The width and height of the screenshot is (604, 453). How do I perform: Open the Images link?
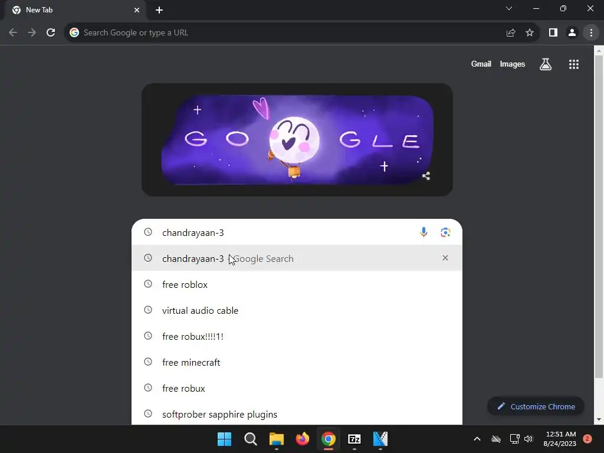[513, 64]
